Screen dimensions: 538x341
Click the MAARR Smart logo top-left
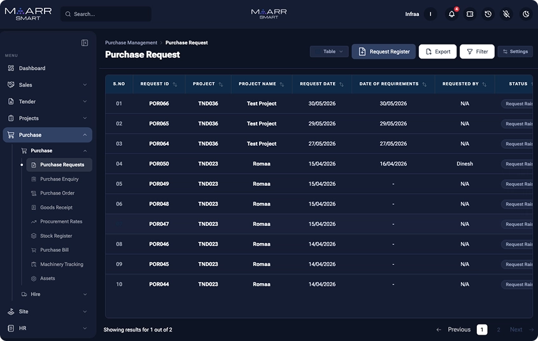point(28,14)
